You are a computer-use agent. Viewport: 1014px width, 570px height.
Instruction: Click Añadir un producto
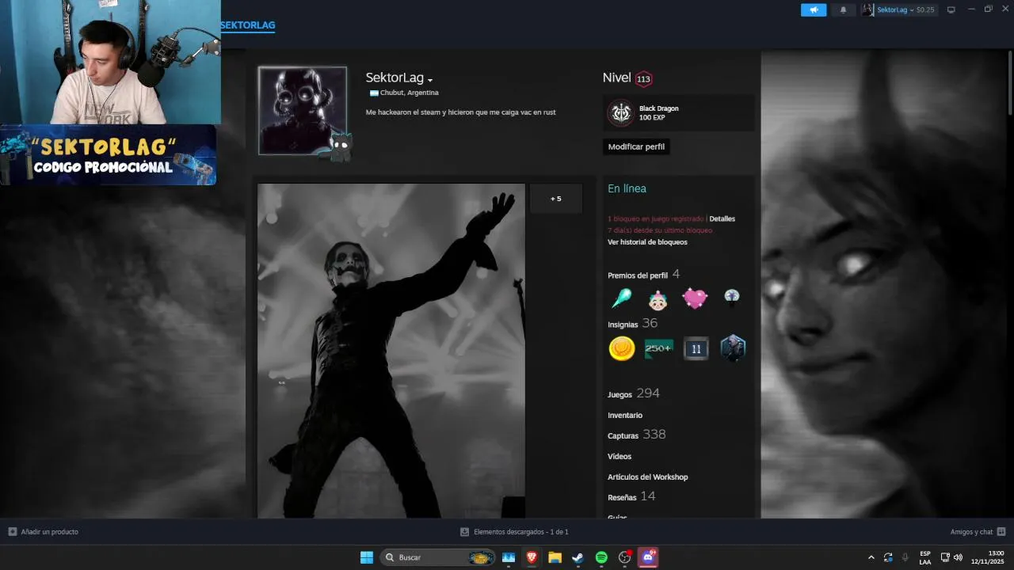(44, 532)
